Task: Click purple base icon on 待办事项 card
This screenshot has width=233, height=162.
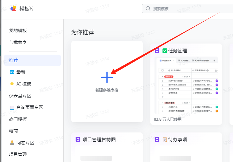Action: (157, 139)
